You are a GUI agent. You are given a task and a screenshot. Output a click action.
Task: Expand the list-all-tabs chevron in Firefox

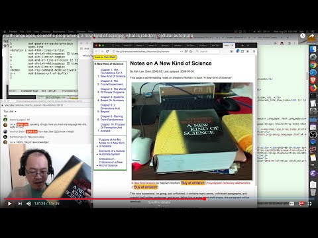pos(248,46)
